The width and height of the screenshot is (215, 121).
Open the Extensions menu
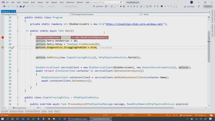[x=70, y=2]
